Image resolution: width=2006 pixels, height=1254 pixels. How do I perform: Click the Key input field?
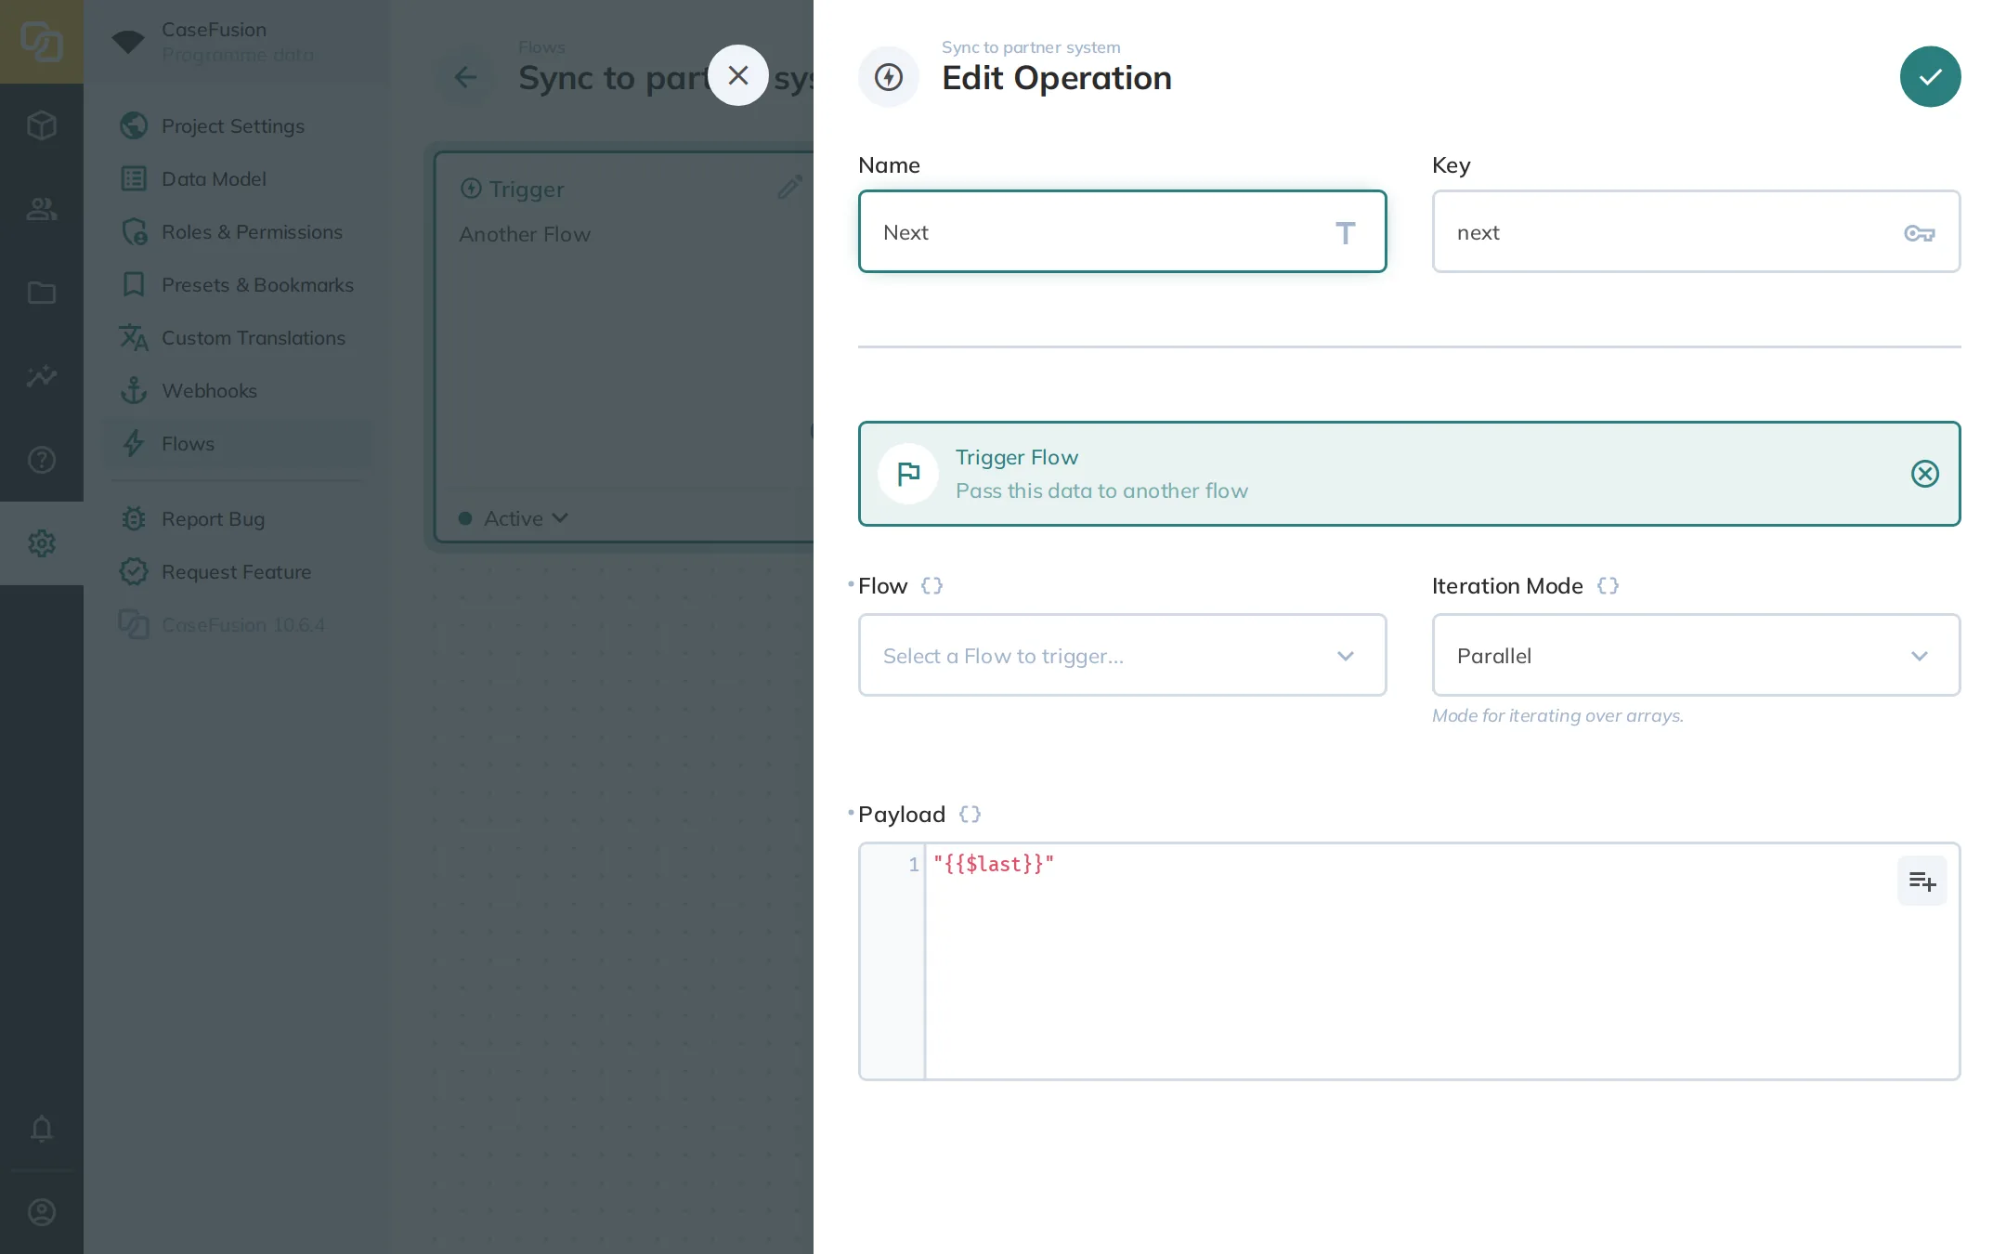pos(1696,231)
